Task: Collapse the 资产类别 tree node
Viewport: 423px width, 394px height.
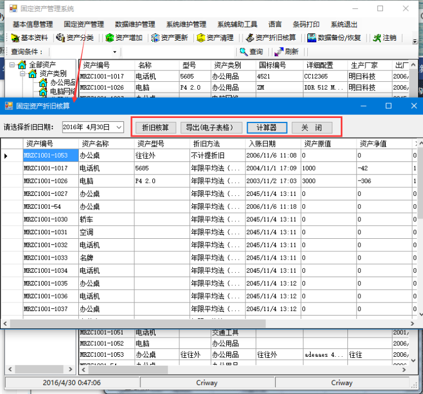Action: 23,74
